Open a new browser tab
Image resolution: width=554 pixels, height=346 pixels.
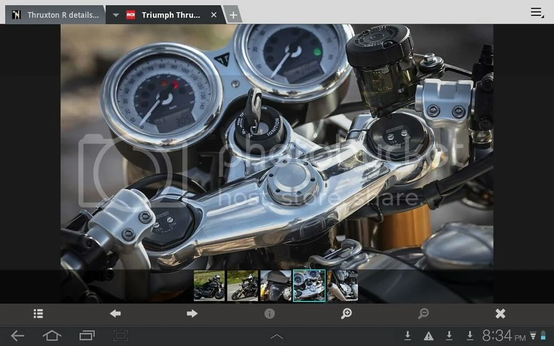233,15
